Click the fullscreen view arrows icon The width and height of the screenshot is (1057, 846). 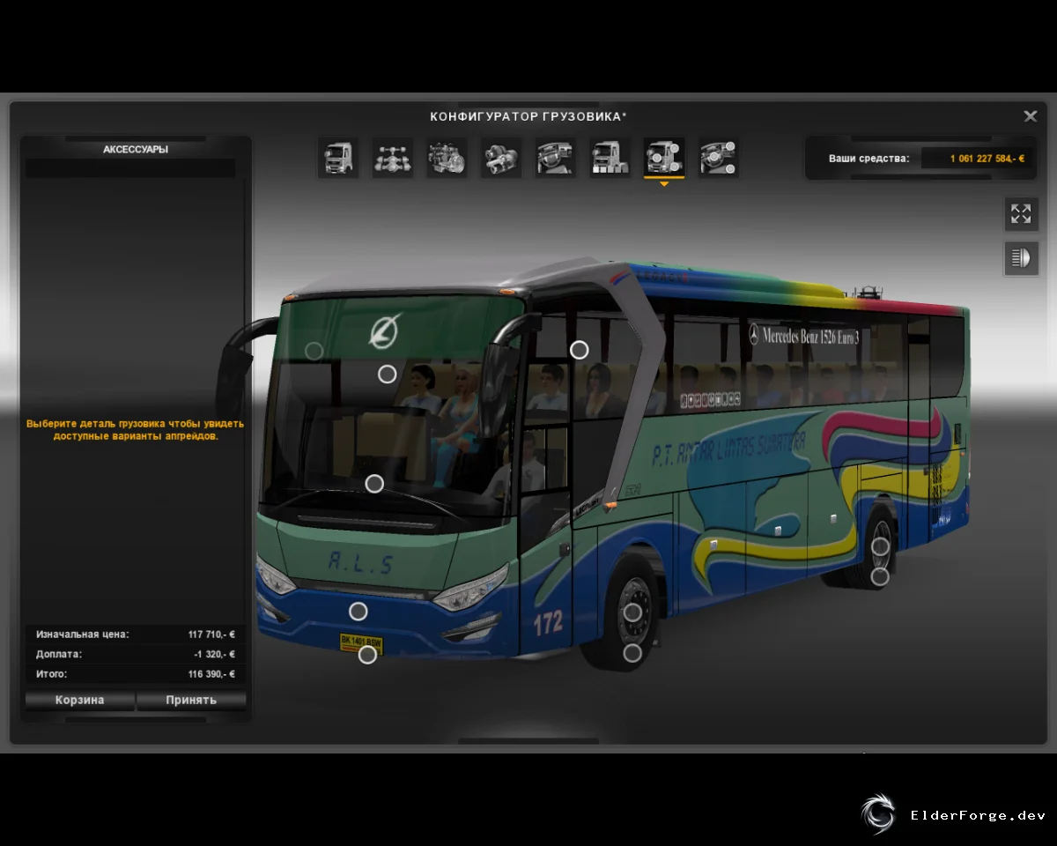(1021, 213)
